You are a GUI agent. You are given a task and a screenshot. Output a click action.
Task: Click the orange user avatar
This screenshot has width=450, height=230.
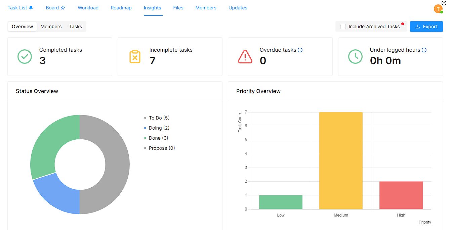coord(438,9)
